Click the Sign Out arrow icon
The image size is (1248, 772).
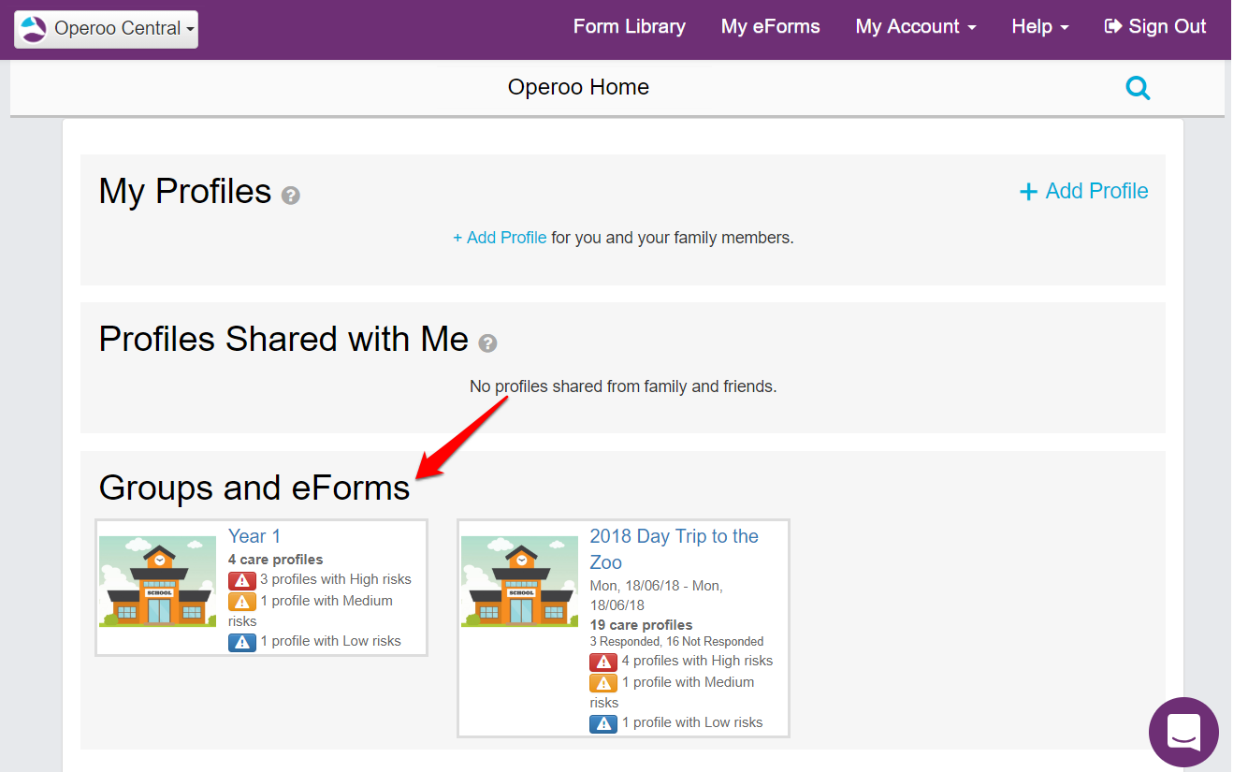pyautogui.click(x=1113, y=27)
